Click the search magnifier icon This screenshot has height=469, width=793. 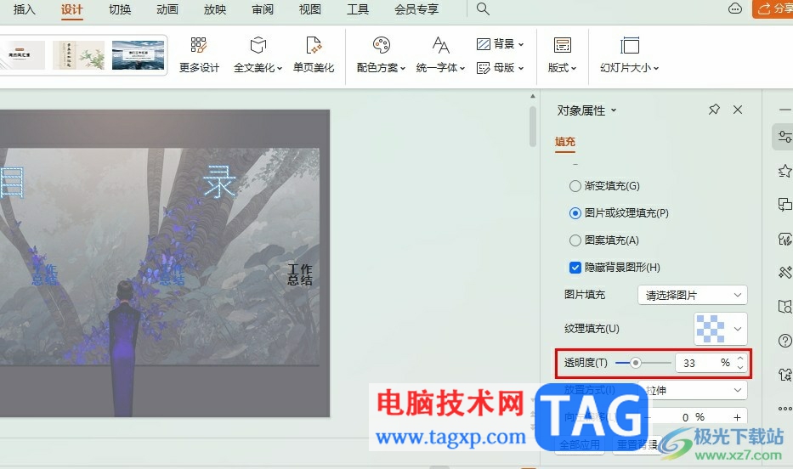483,9
